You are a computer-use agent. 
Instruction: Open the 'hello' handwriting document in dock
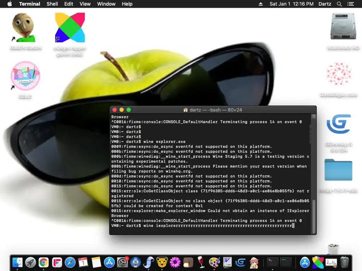[331, 262]
